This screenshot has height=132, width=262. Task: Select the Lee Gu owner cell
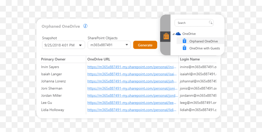(x=47, y=103)
